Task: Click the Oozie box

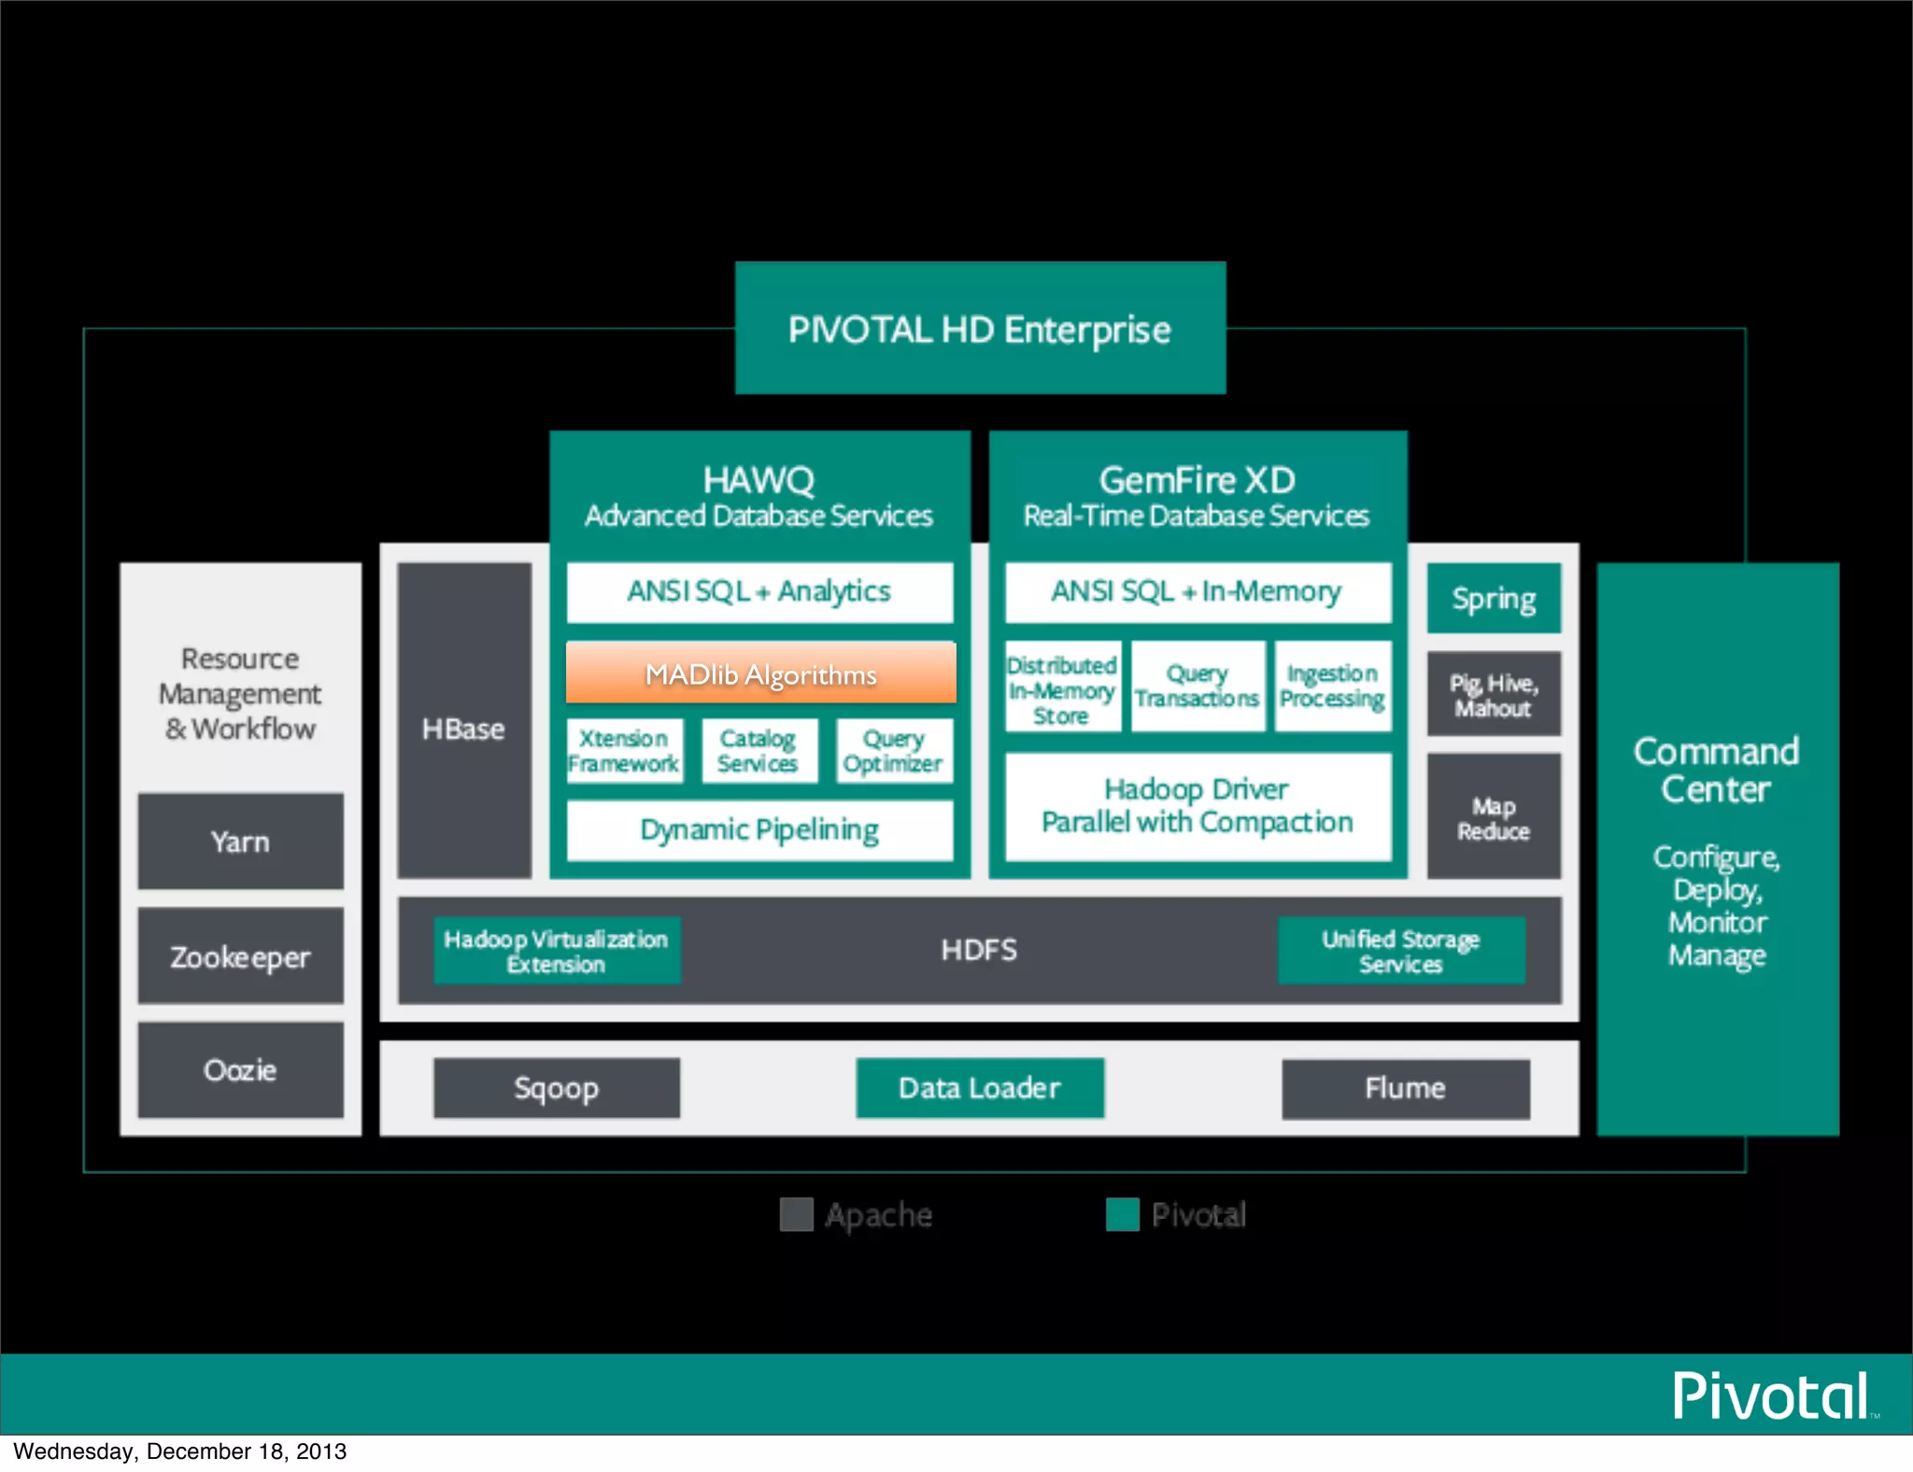Action: tap(240, 1069)
